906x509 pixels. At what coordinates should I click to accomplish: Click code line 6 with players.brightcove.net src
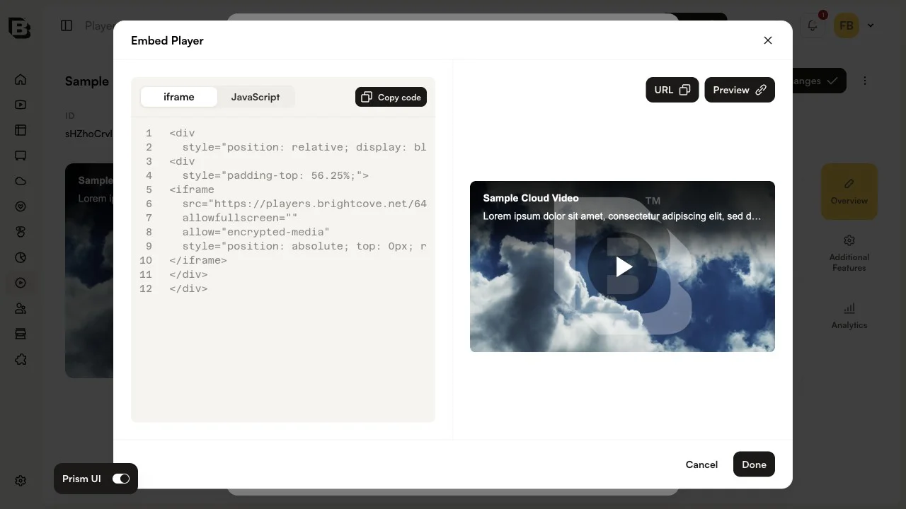point(304,204)
